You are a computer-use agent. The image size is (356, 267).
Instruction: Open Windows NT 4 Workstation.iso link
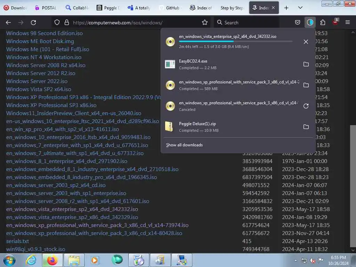click(44, 57)
